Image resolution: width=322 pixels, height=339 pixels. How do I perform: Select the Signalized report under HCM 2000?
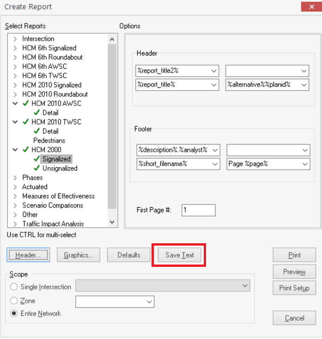(x=56, y=159)
